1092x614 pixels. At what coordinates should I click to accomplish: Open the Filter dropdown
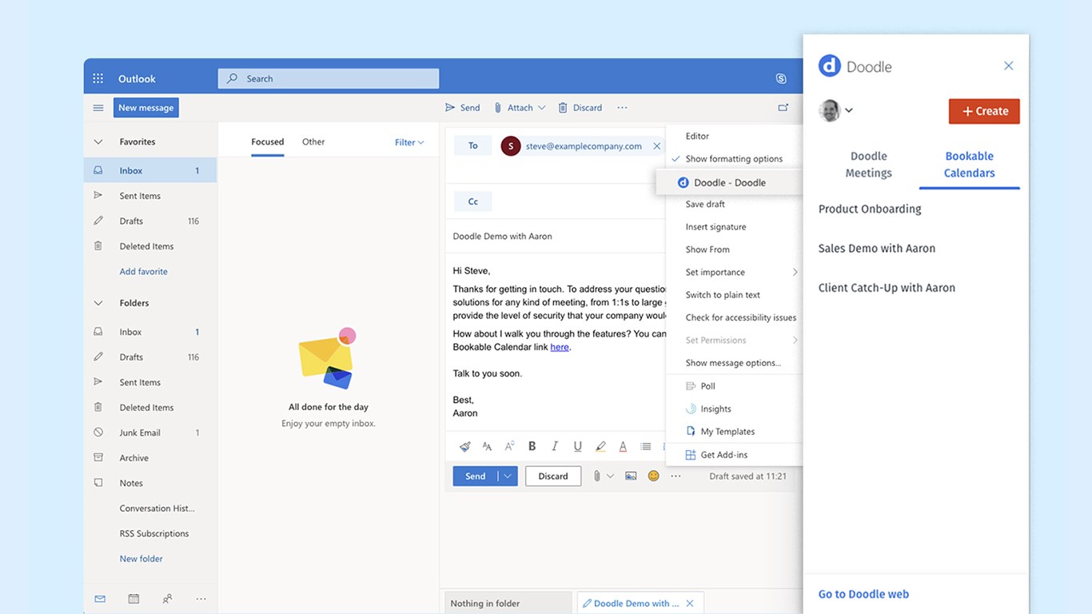point(409,142)
